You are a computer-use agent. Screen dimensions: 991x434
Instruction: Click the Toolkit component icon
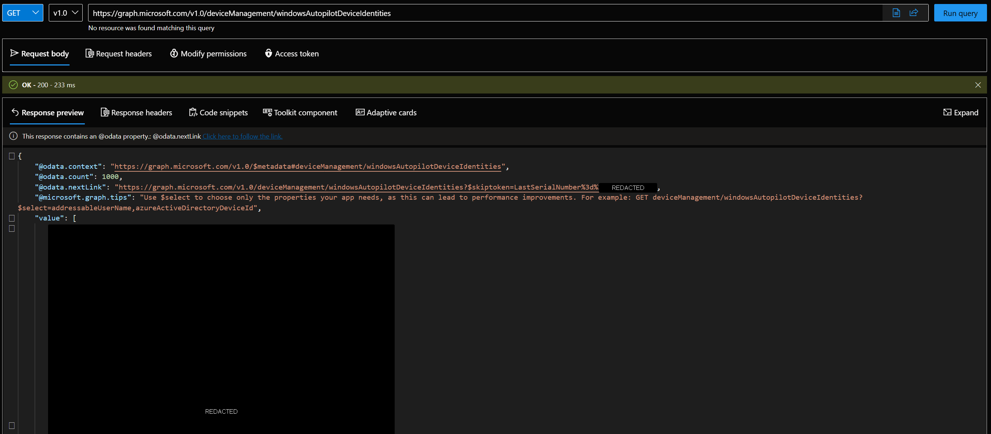click(267, 112)
